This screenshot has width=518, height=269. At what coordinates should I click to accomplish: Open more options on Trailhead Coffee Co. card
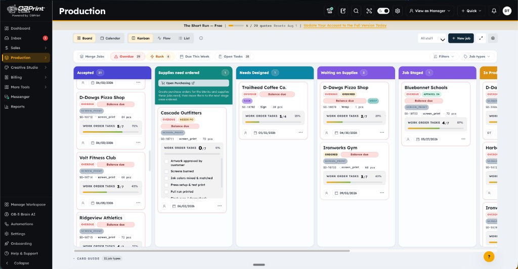300,133
